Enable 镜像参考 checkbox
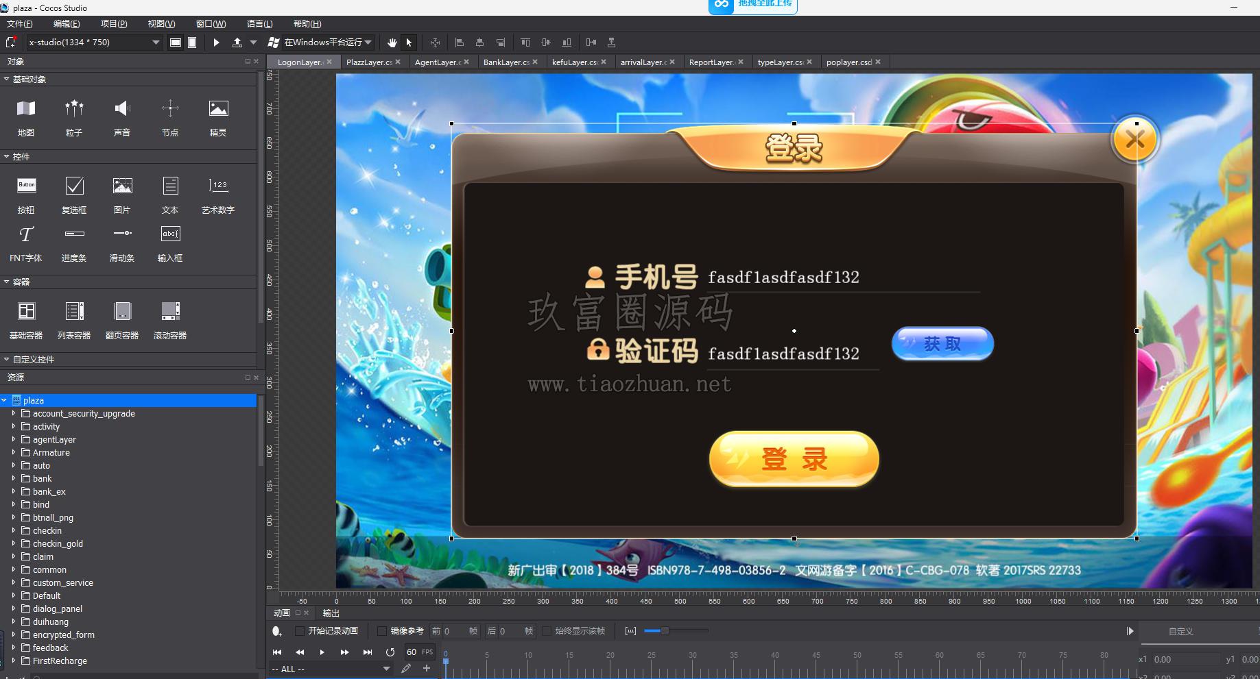The width and height of the screenshot is (1260, 679). (x=382, y=631)
